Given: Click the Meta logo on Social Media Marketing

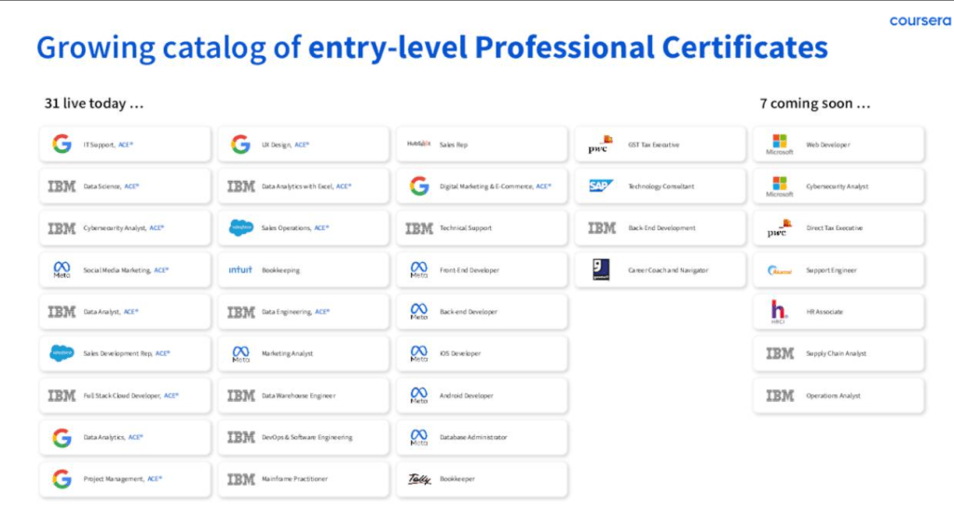Looking at the screenshot, I should (x=61, y=270).
